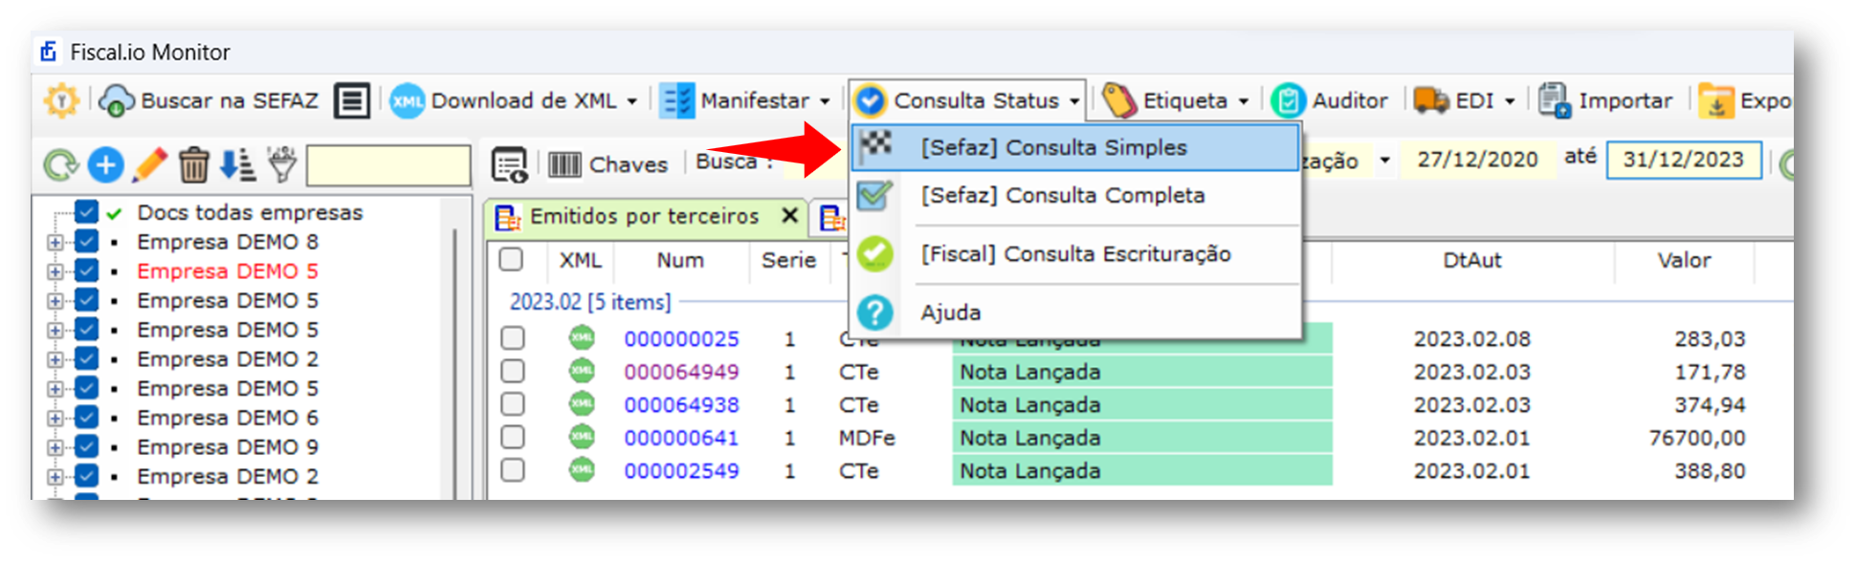Open the Manifestar dropdown arrow
Image resolution: width=1856 pixels, height=562 pixels.
tap(825, 101)
